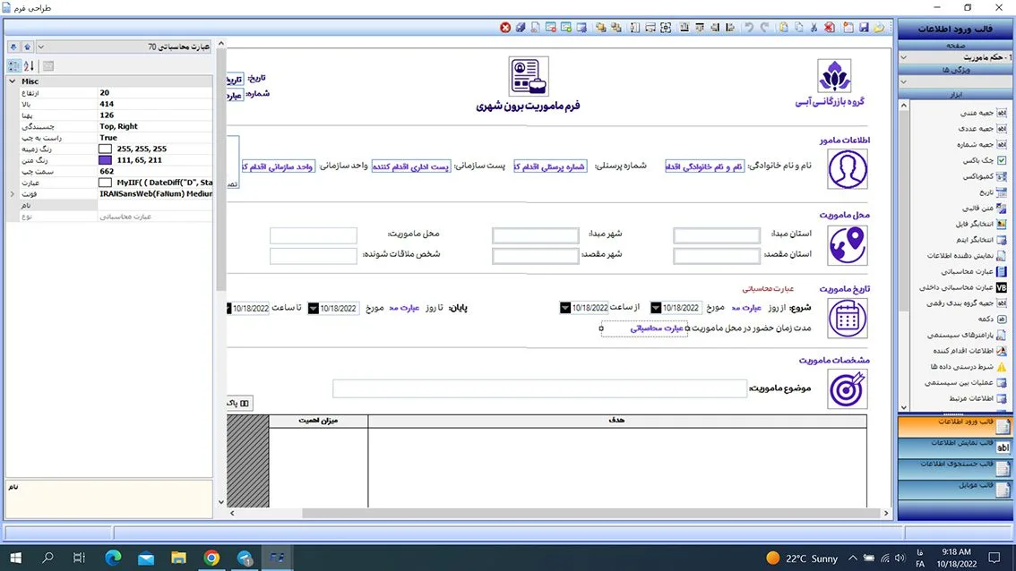Click the blue floppy disk save icon
Image resolution: width=1016 pixels, height=571 pixels.
click(x=865, y=28)
